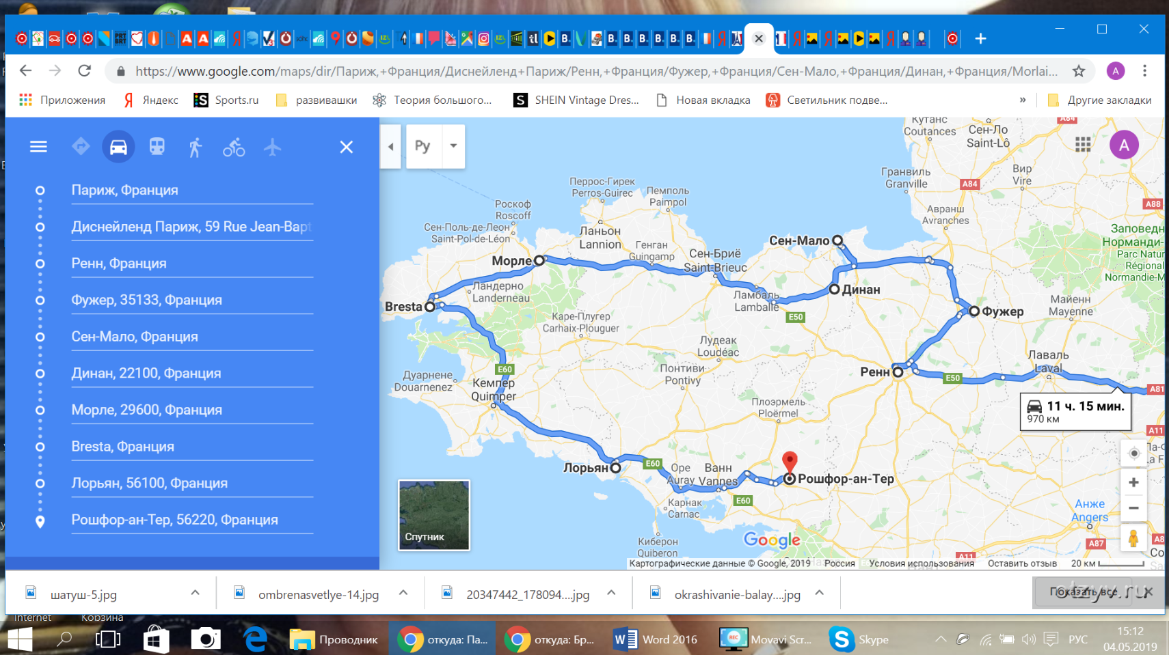Open the Chrome three-dot menu
The width and height of the screenshot is (1169, 655).
1144,71
